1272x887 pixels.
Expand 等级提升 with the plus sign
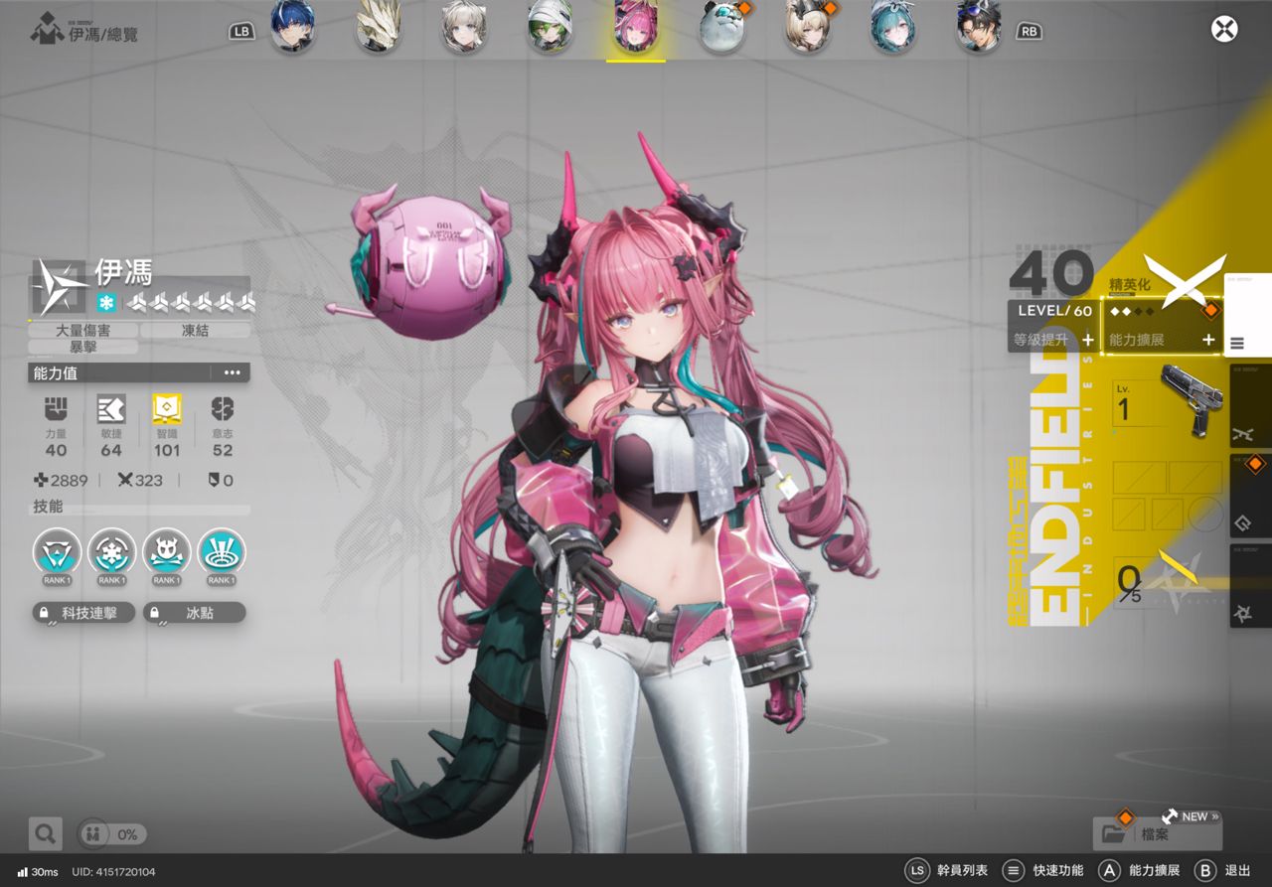[x=1087, y=340]
